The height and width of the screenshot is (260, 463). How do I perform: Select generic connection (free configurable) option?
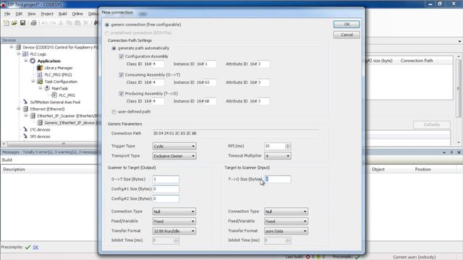pyautogui.click(x=107, y=25)
